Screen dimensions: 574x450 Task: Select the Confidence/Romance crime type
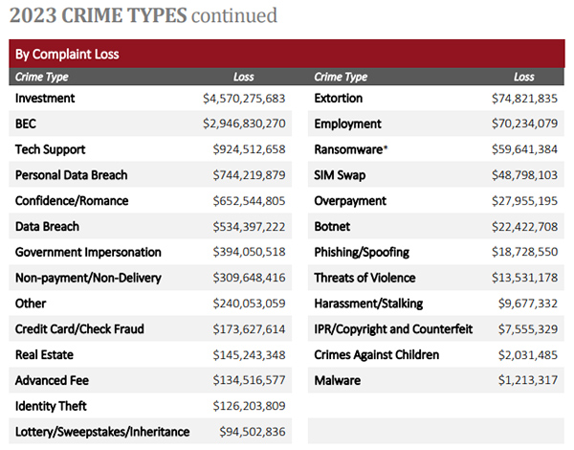(x=72, y=201)
